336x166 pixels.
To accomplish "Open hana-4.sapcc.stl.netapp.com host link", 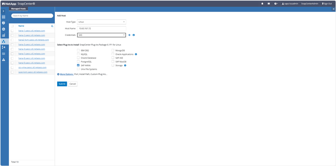I will click(32, 49).
